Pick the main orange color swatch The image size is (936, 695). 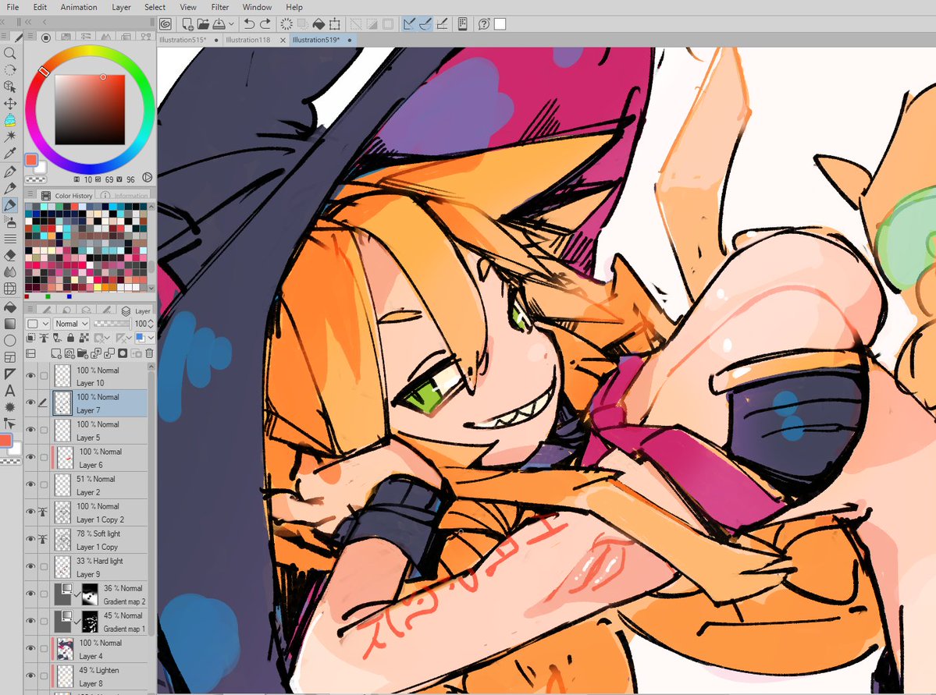pyautogui.click(x=31, y=160)
